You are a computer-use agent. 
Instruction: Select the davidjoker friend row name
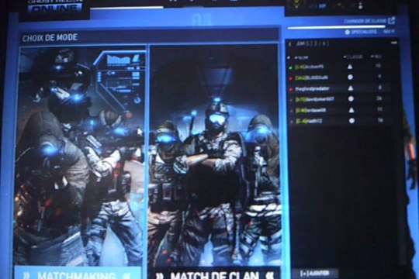pos(314,99)
